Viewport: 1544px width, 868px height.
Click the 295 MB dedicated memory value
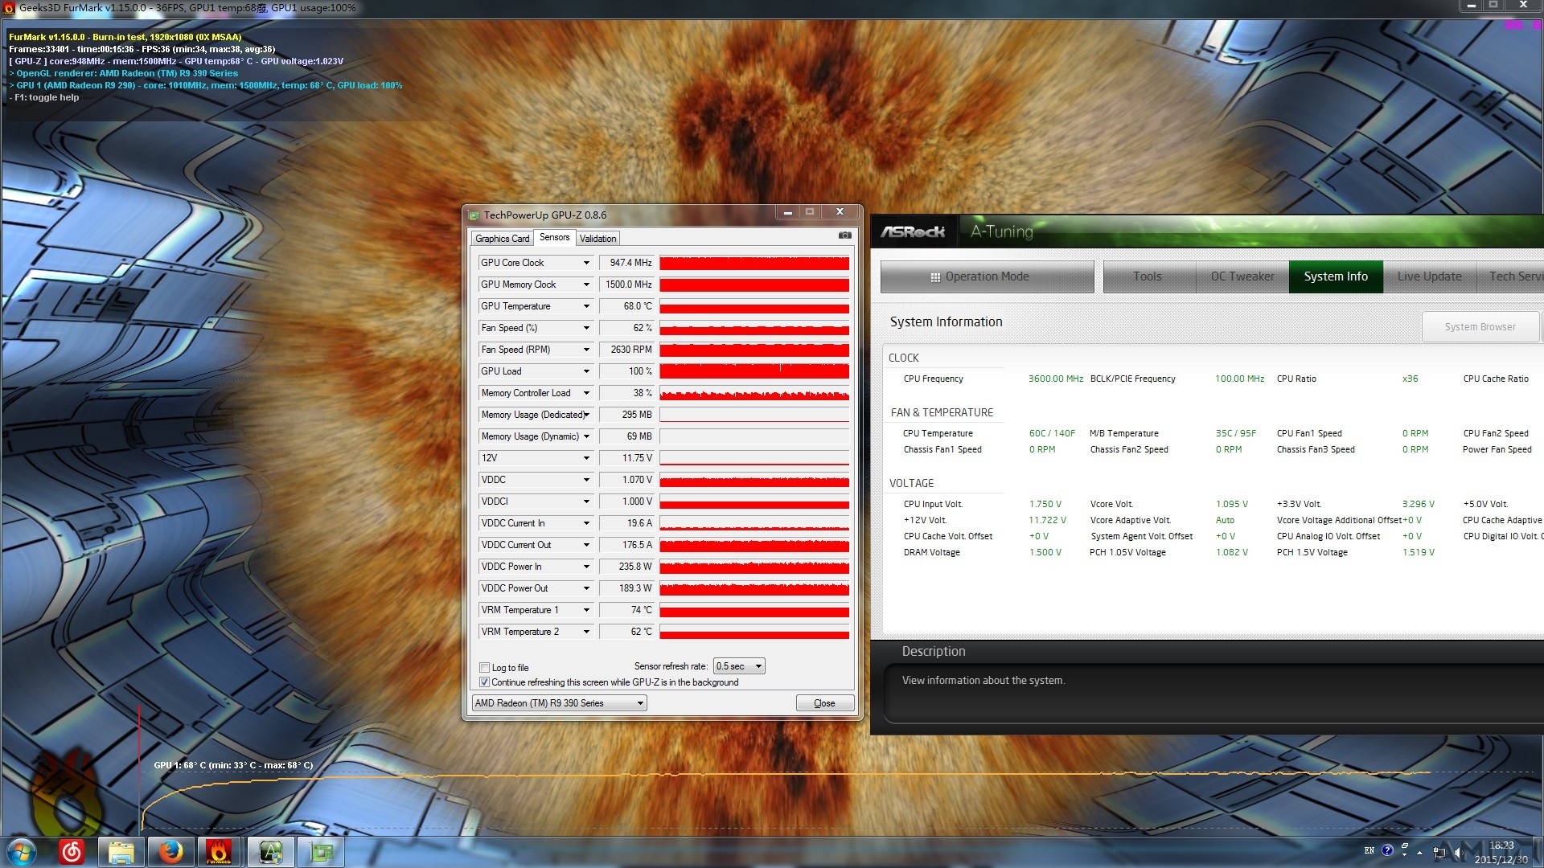click(x=627, y=415)
